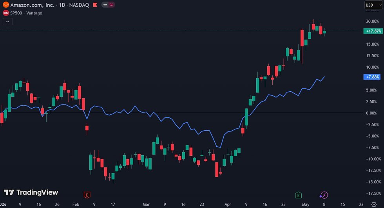Toggle the data mode pill indicator
This screenshot has width=384, height=208.
coord(108,5)
